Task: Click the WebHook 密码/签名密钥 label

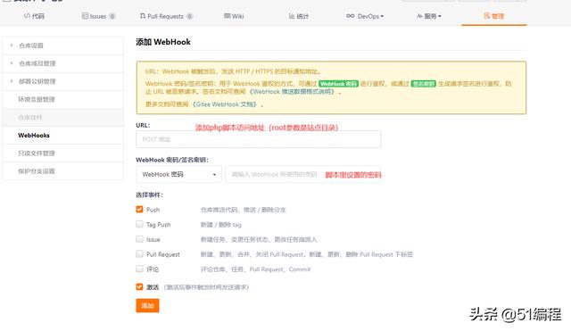Action: point(172,160)
